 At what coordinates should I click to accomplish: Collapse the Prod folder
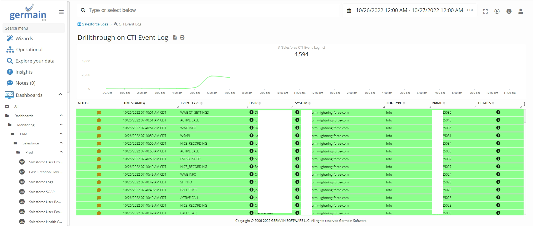[61, 152]
